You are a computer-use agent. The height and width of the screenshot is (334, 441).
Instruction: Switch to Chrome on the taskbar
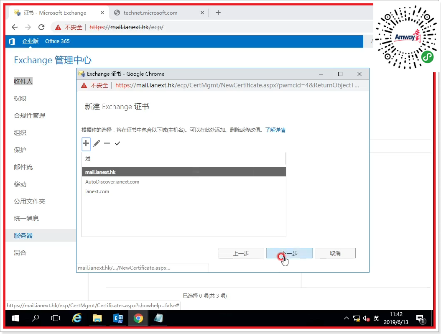click(x=138, y=318)
